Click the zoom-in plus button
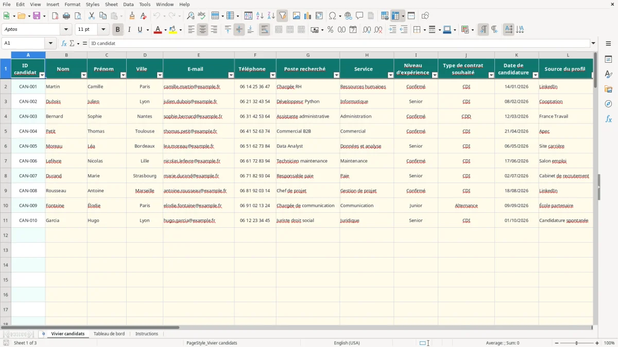The image size is (618, 347). point(597,343)
